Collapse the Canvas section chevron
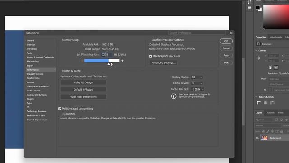Image resolution: width=289 pixels, height=163 pixels. (256, 50)
